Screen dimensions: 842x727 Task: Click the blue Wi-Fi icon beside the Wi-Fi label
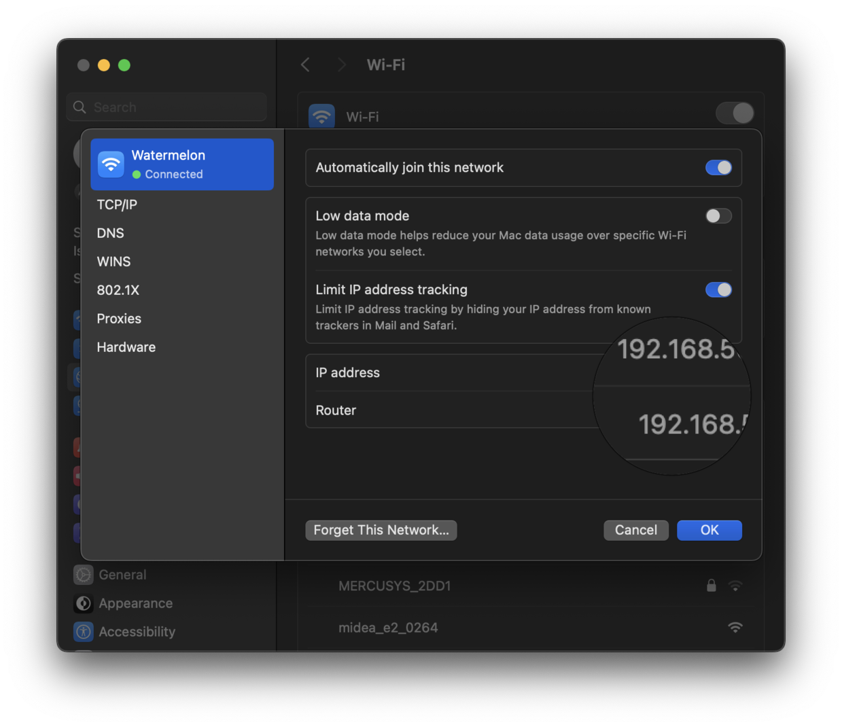click(321, 116)
